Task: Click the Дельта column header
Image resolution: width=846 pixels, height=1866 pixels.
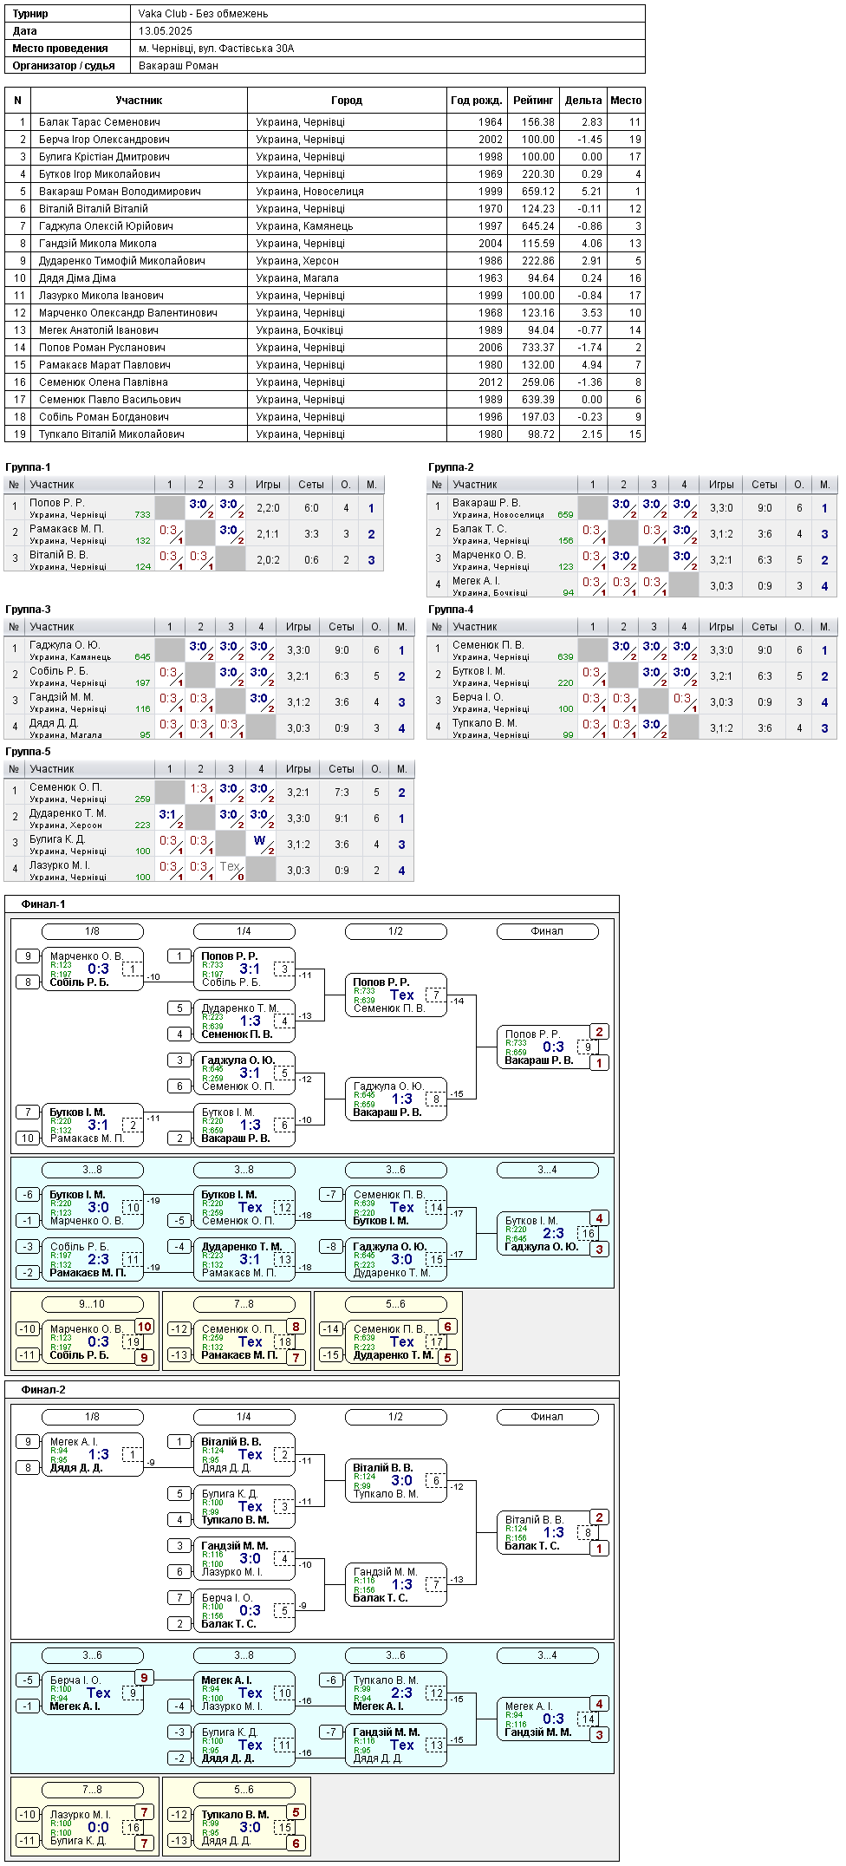Action: point(582,101)
